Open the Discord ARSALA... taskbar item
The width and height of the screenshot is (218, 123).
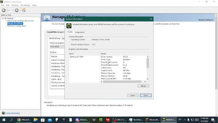pyautogui.click(x=82, y=120)
